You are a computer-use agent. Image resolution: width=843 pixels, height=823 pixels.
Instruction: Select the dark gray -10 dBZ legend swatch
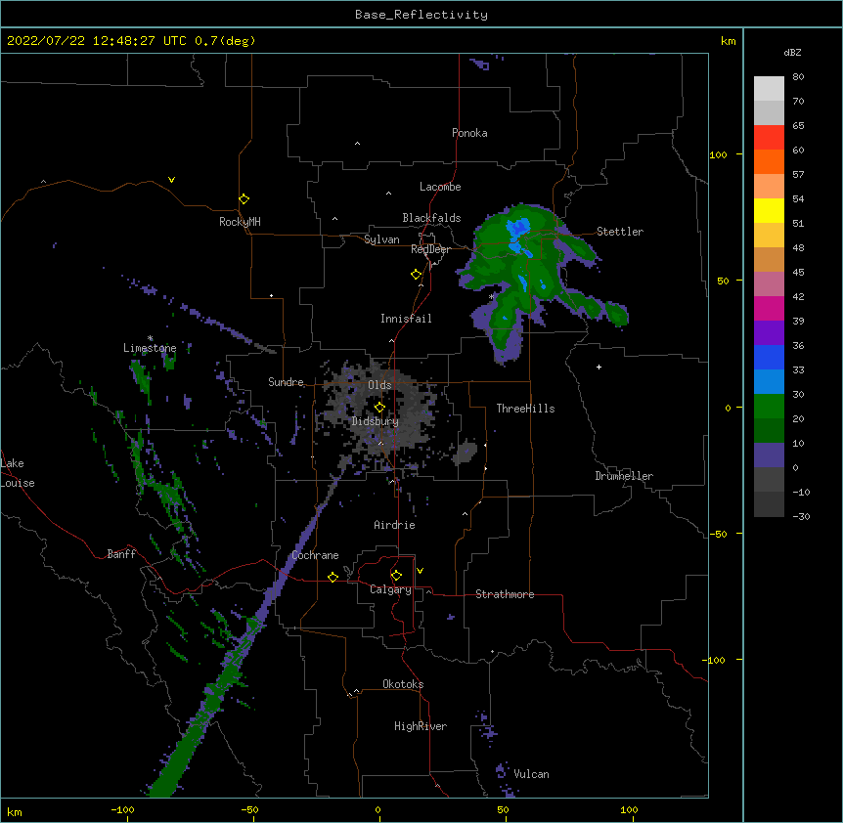769,504
